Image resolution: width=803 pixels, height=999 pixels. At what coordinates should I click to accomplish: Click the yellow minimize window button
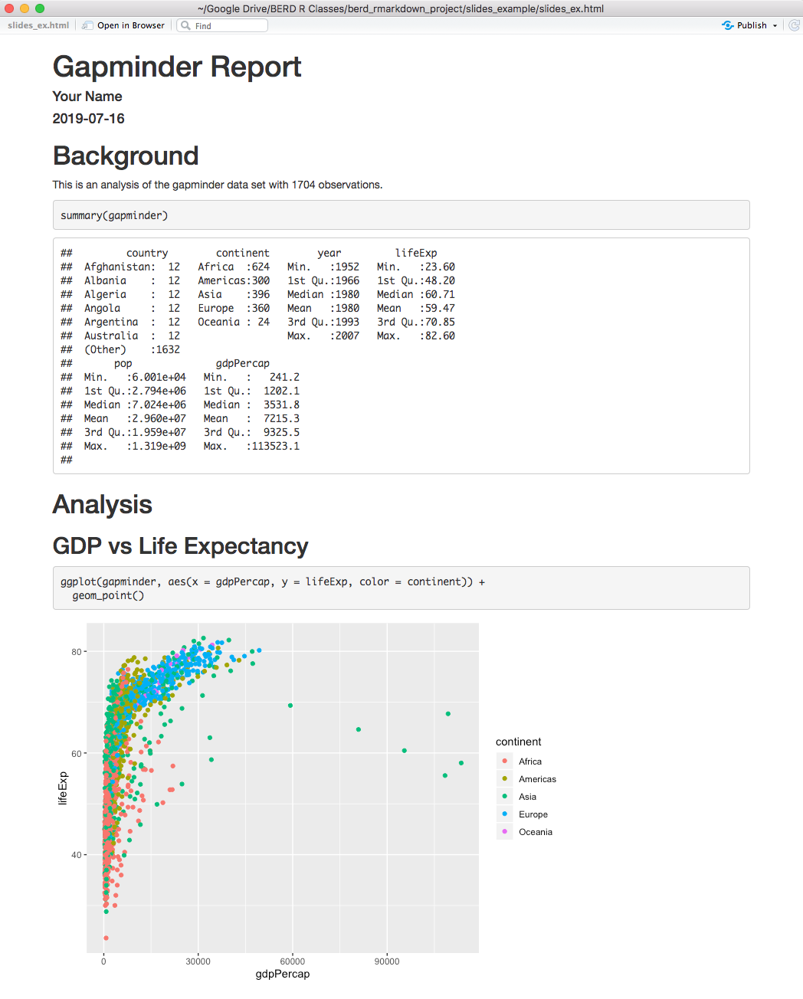pos(25,8)
